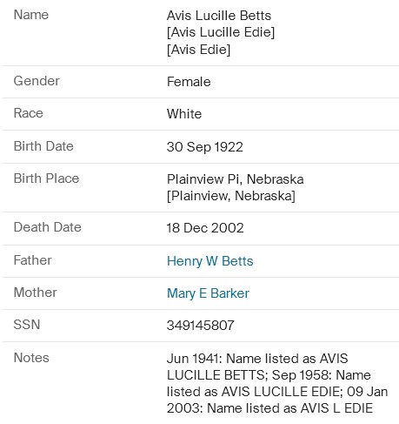399x424 pixels.
Task: Open the Henry W Betts father link
Action: [x=209, y=261]
